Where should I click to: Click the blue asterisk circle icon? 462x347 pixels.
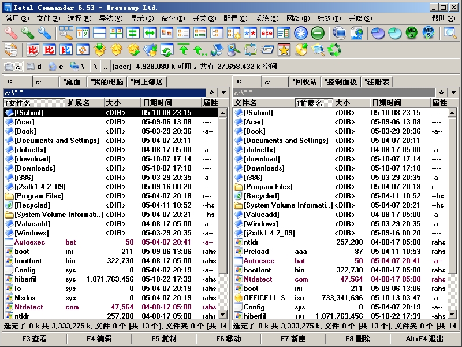coord(300,33)
